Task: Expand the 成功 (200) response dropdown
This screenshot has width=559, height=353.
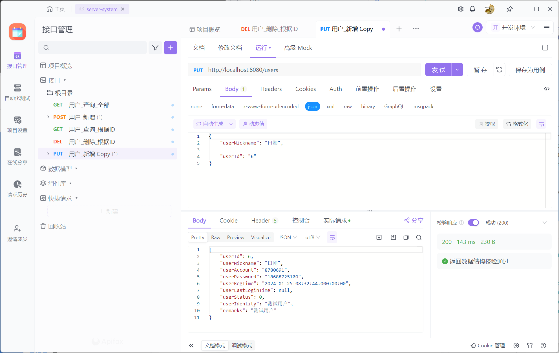Action: pos(544,223)
